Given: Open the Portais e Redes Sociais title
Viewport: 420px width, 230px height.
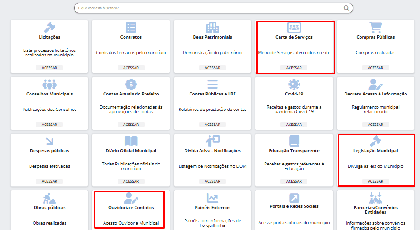Looking at the screenshot, I should pos(294,206).
